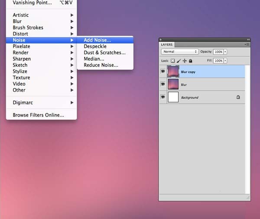Open the Opacity slider arrow

pos(225,52)
